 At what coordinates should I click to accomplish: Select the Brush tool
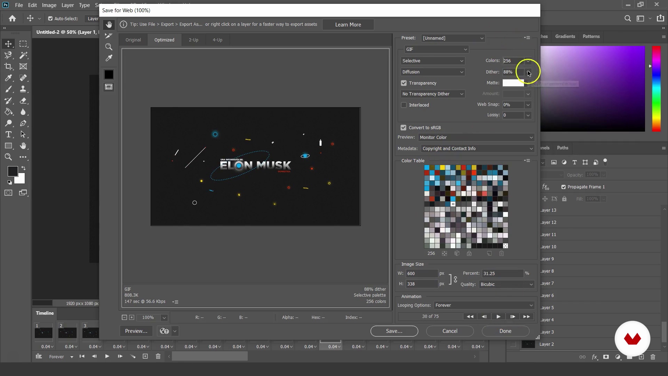[9, 89]
